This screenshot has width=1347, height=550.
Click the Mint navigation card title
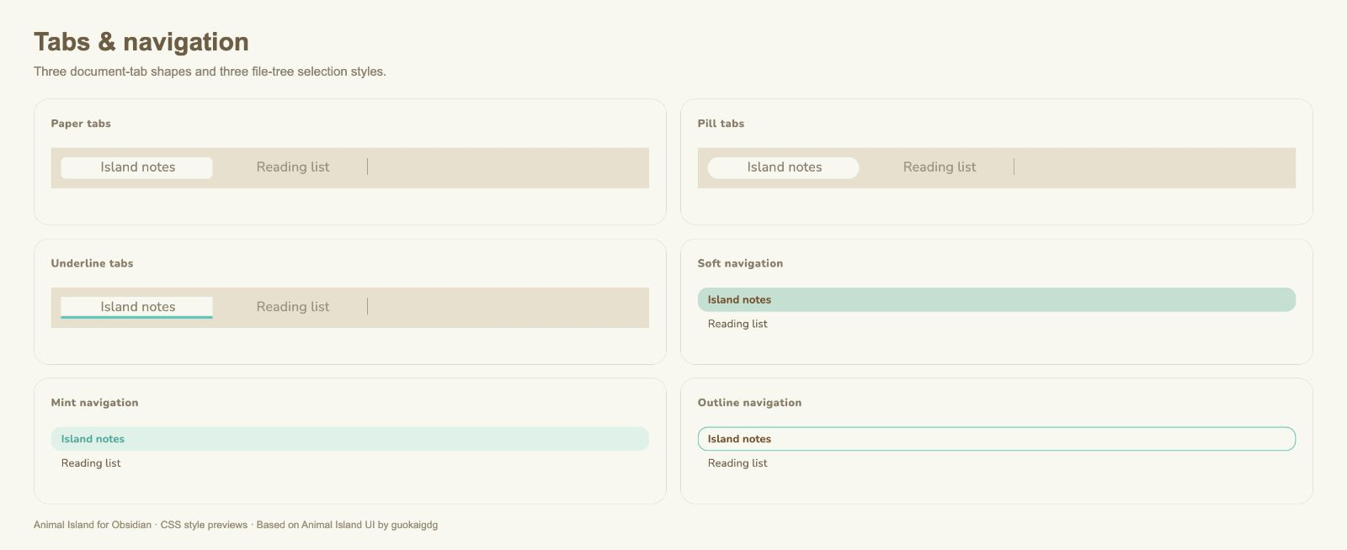[94, 403]
